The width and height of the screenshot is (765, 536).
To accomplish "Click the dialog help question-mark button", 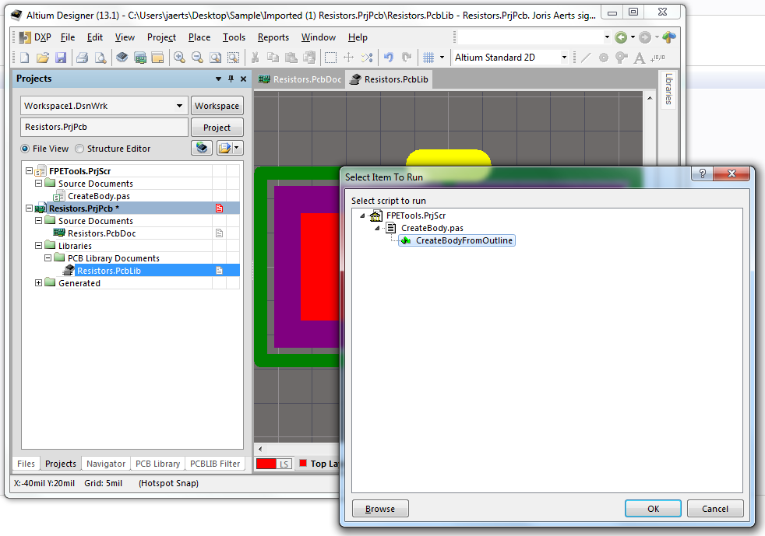I will [x=703, y=173].
